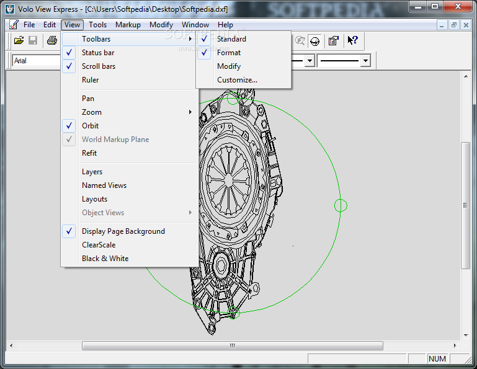This screenshot has width=477, height=369.
Task: Uncheck Orbit in the View menu
Action: coord(130,126)
